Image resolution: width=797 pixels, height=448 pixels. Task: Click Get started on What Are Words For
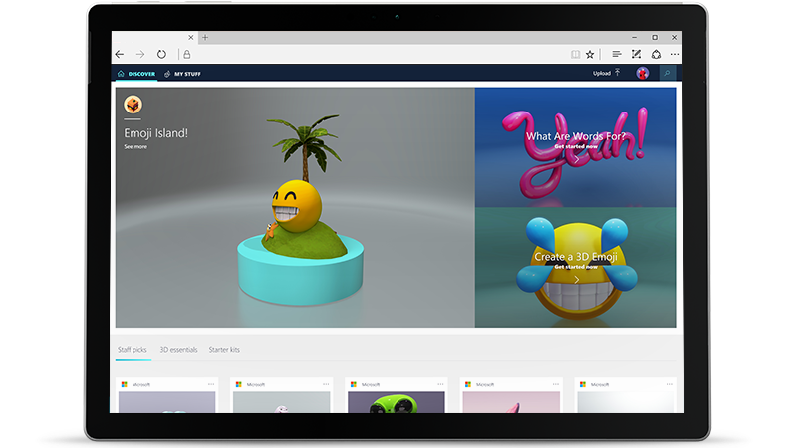(x=576, y=146)
